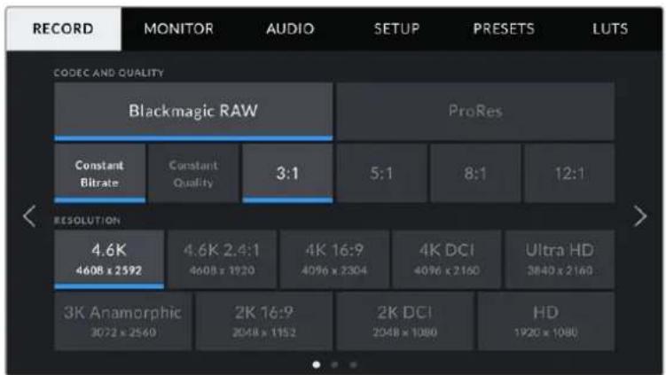Open the RECORD tab
This screenshot has width=666, height=375.
63,29
